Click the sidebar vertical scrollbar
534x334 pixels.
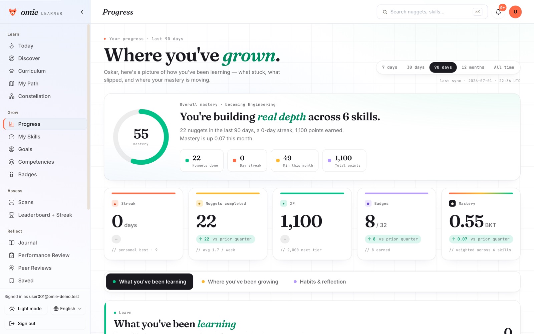coord(88,117)
